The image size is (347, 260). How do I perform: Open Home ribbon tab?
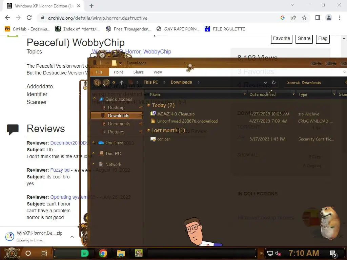pyautogui.click(x=119, y=72)
